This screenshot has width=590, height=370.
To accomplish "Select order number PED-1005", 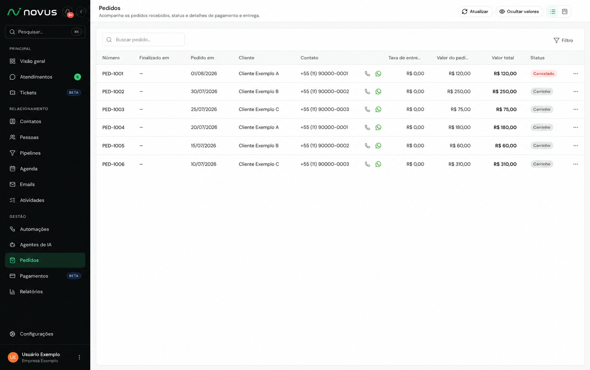I will [x=113, y=146].
